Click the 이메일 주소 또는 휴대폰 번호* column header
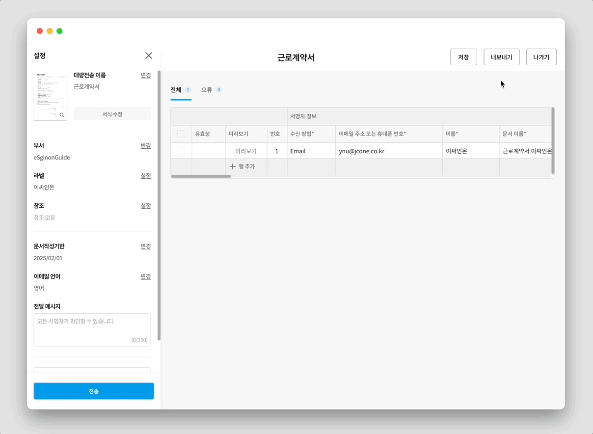The width and height of the screenshot is (593, 434). [x=389, y=134]
